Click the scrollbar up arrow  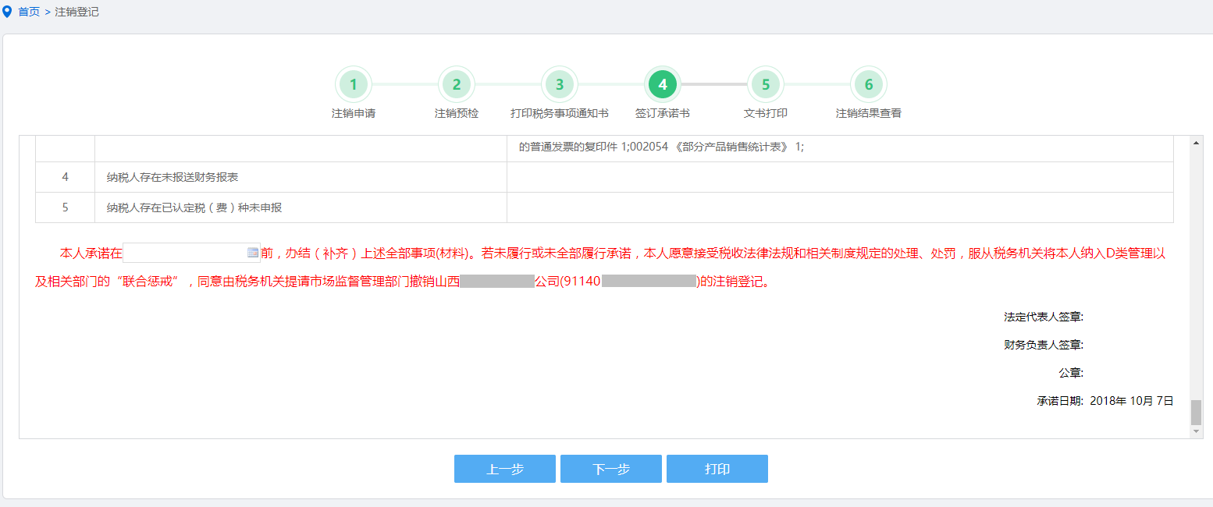click(1196, 142)
